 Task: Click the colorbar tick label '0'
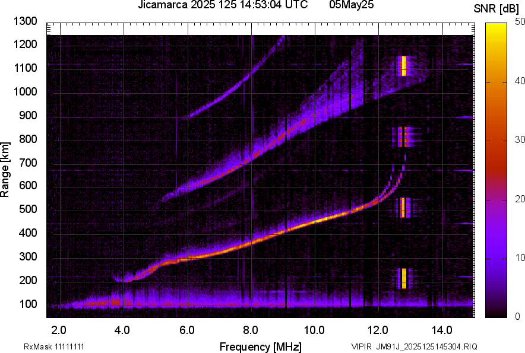click(x=518, y=316)
